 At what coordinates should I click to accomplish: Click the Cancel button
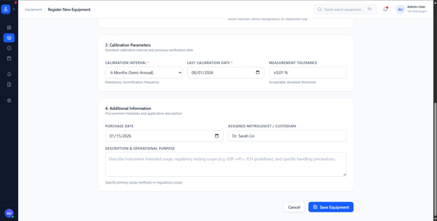(294, 207)
